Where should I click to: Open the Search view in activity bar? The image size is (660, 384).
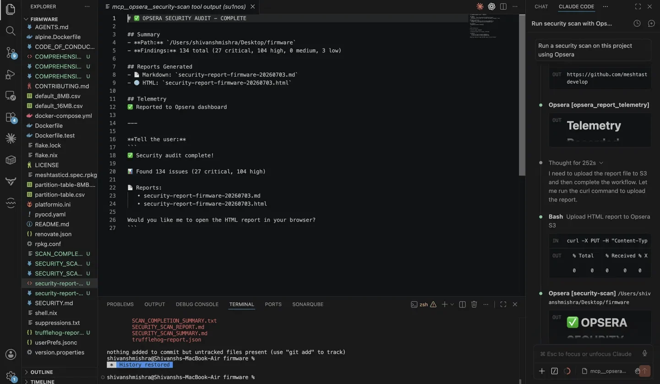tap(11, 31)
